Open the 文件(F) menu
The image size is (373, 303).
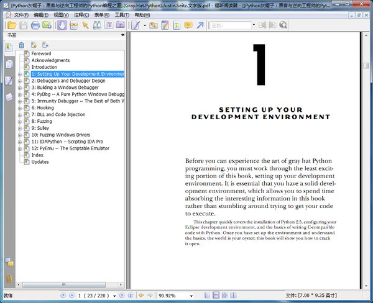(x=21, y=15)
